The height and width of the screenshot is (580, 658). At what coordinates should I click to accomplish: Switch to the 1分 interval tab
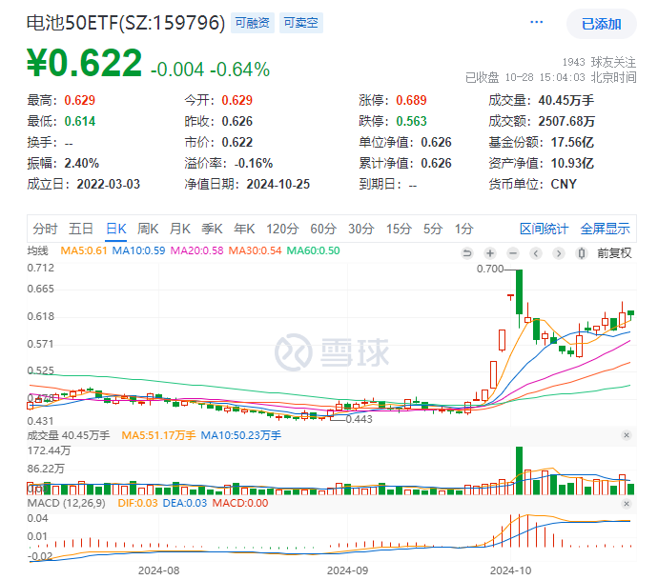[x=463, y=229]
